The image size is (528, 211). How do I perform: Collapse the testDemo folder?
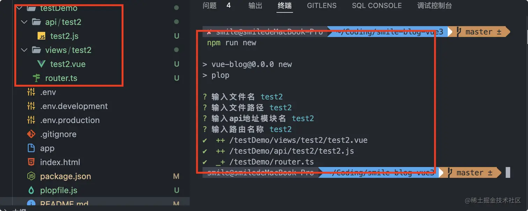pyautogui.click(x=20, y=8)
